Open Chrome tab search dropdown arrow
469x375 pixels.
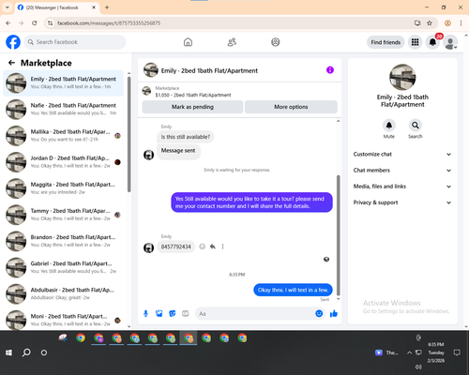[8, 7]
